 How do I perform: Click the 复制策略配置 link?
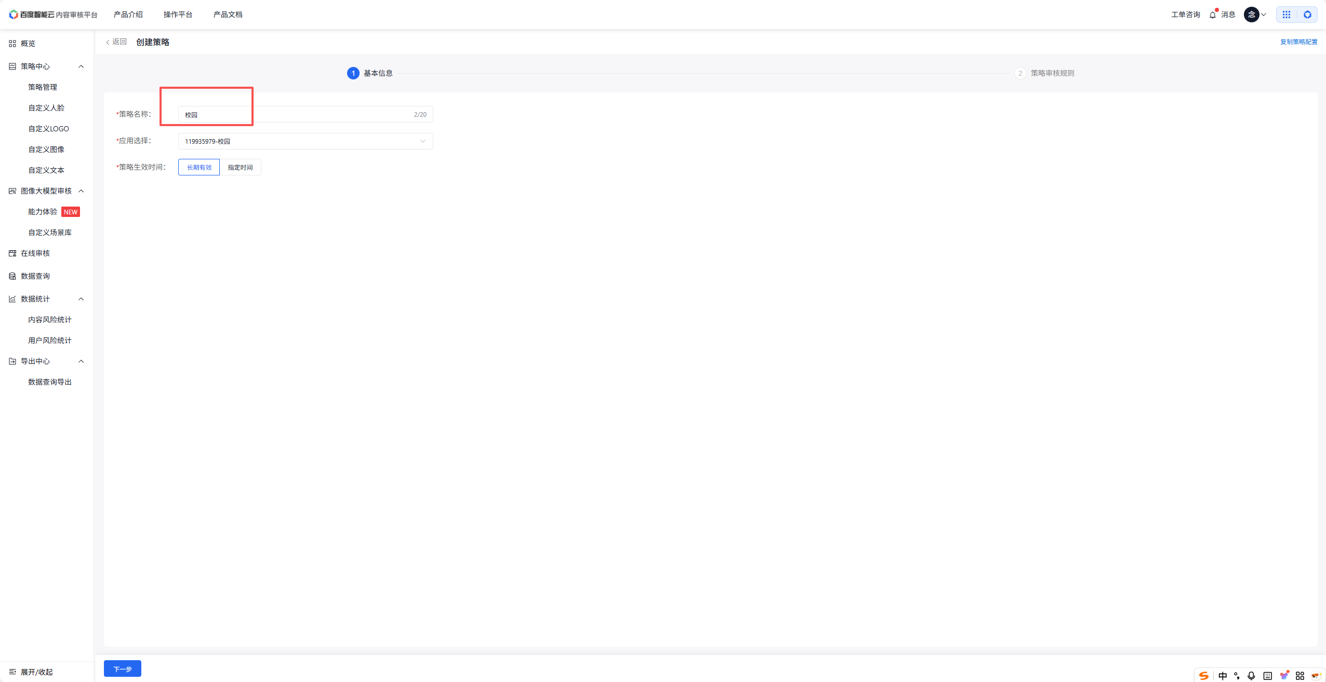click(x=1298, y=42)
